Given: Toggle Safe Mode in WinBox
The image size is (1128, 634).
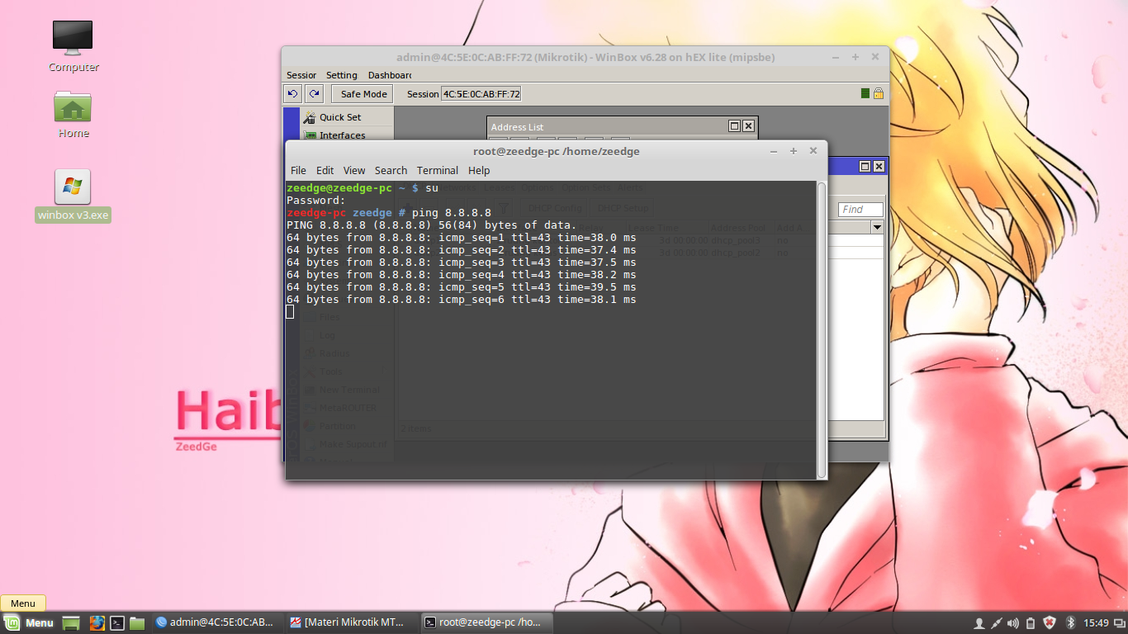Looking at the screenshot, I should click(363, 94).
